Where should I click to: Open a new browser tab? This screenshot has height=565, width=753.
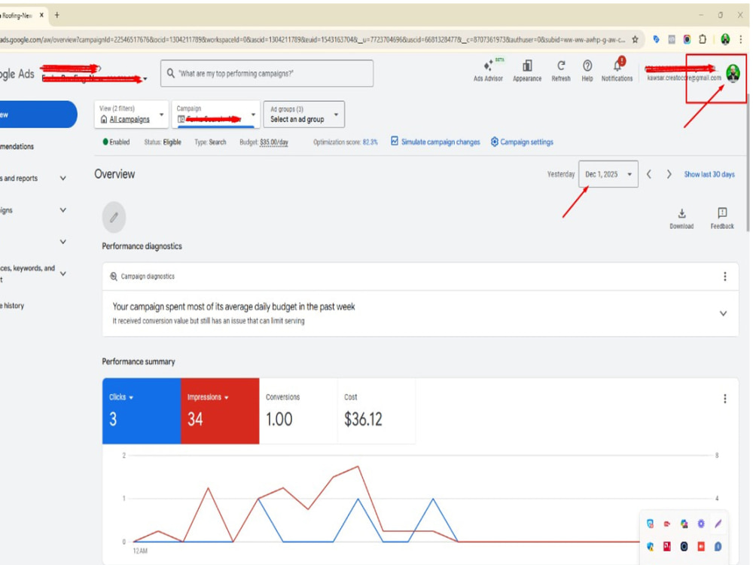tap(57, 15)
